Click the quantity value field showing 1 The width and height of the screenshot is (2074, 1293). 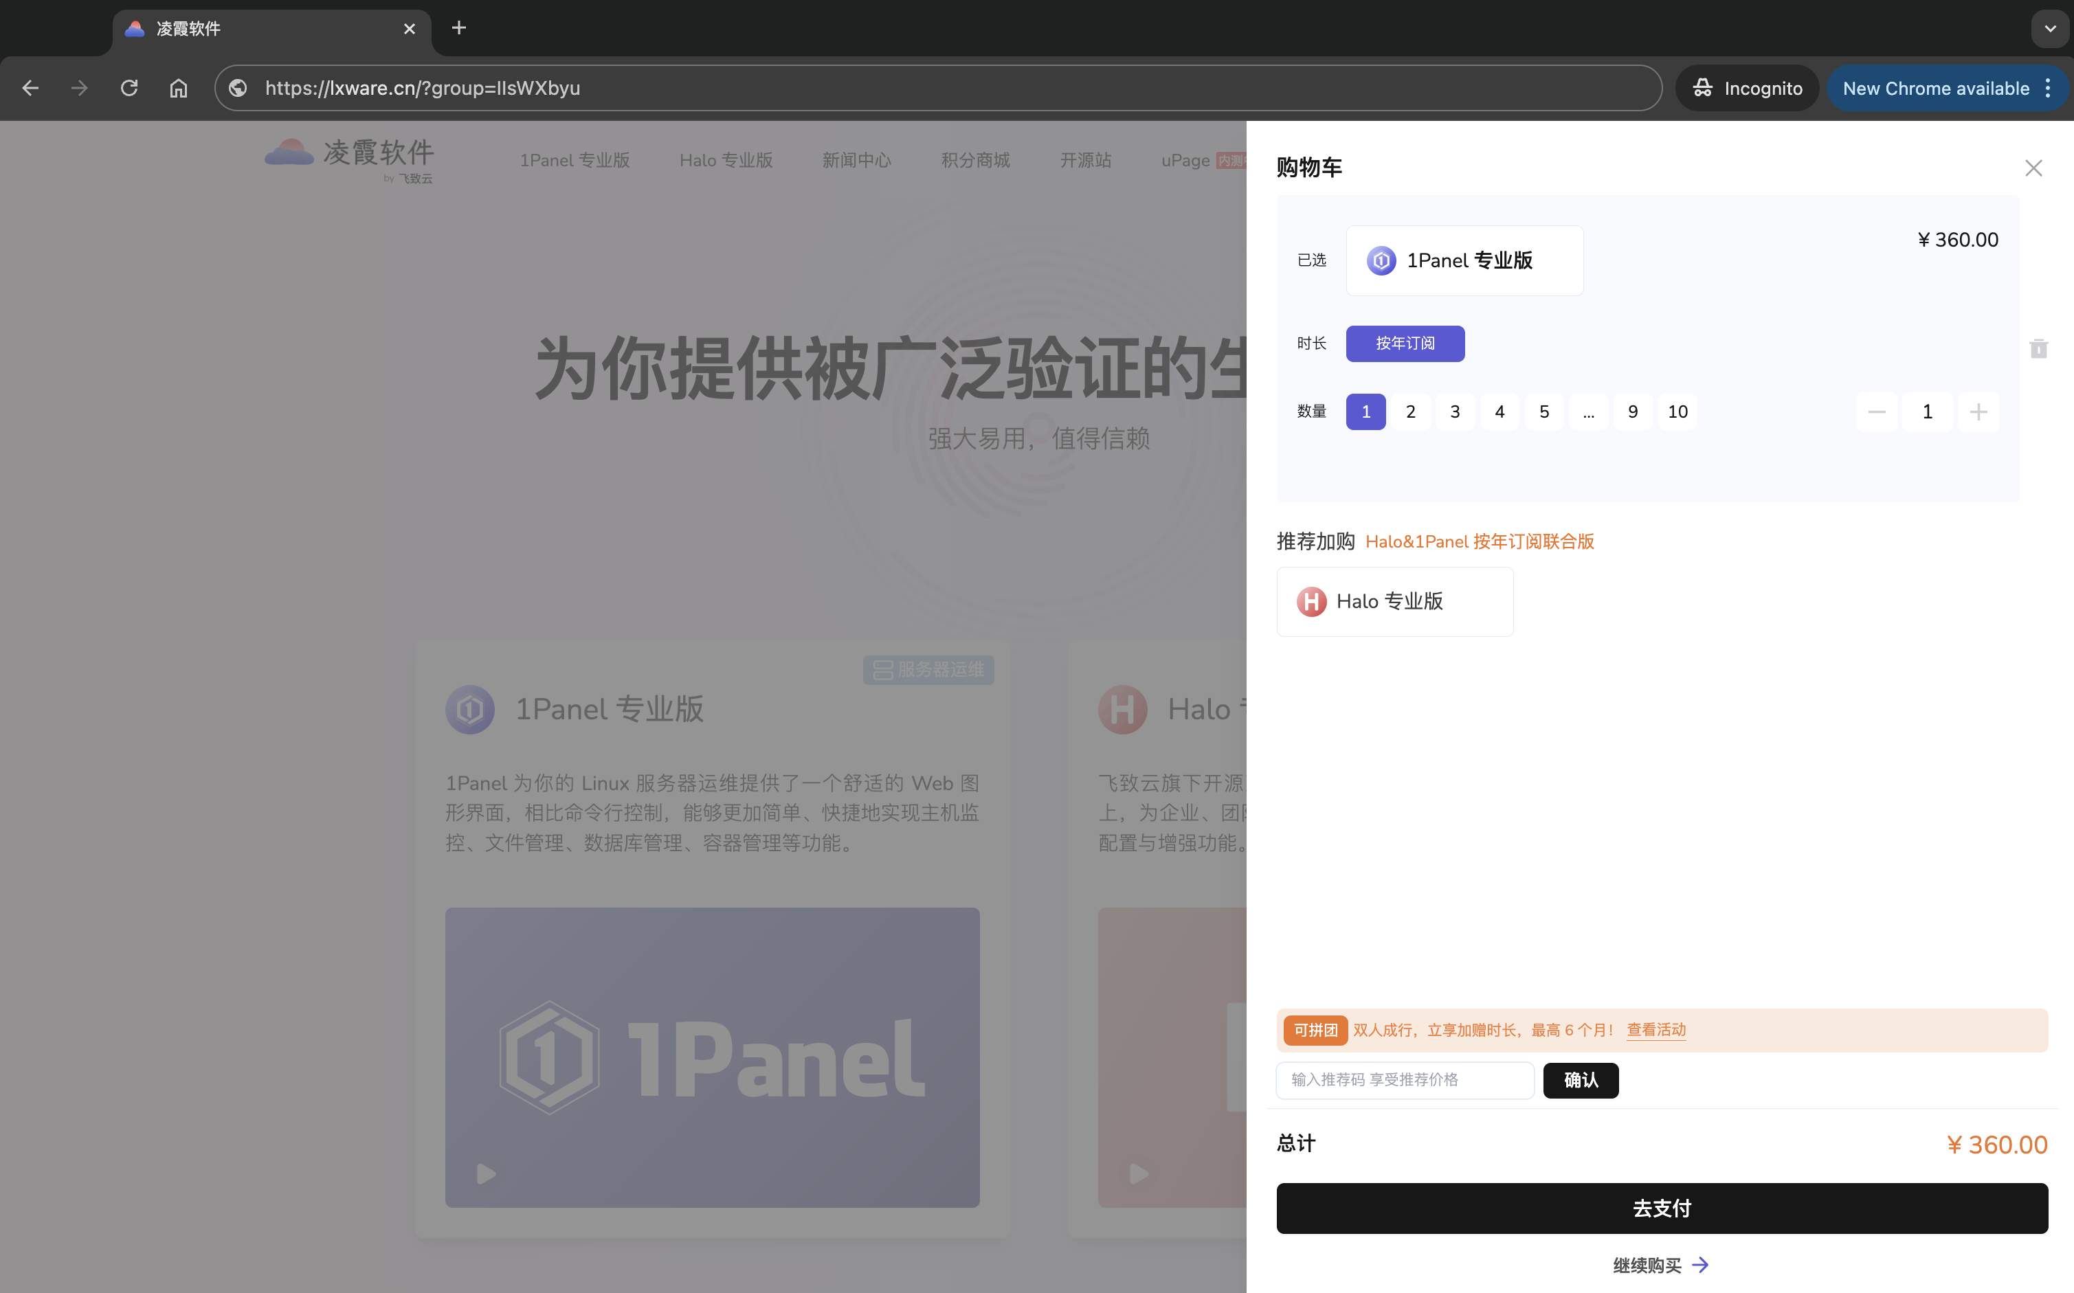pyautogui.click(x=1927, y=412)
